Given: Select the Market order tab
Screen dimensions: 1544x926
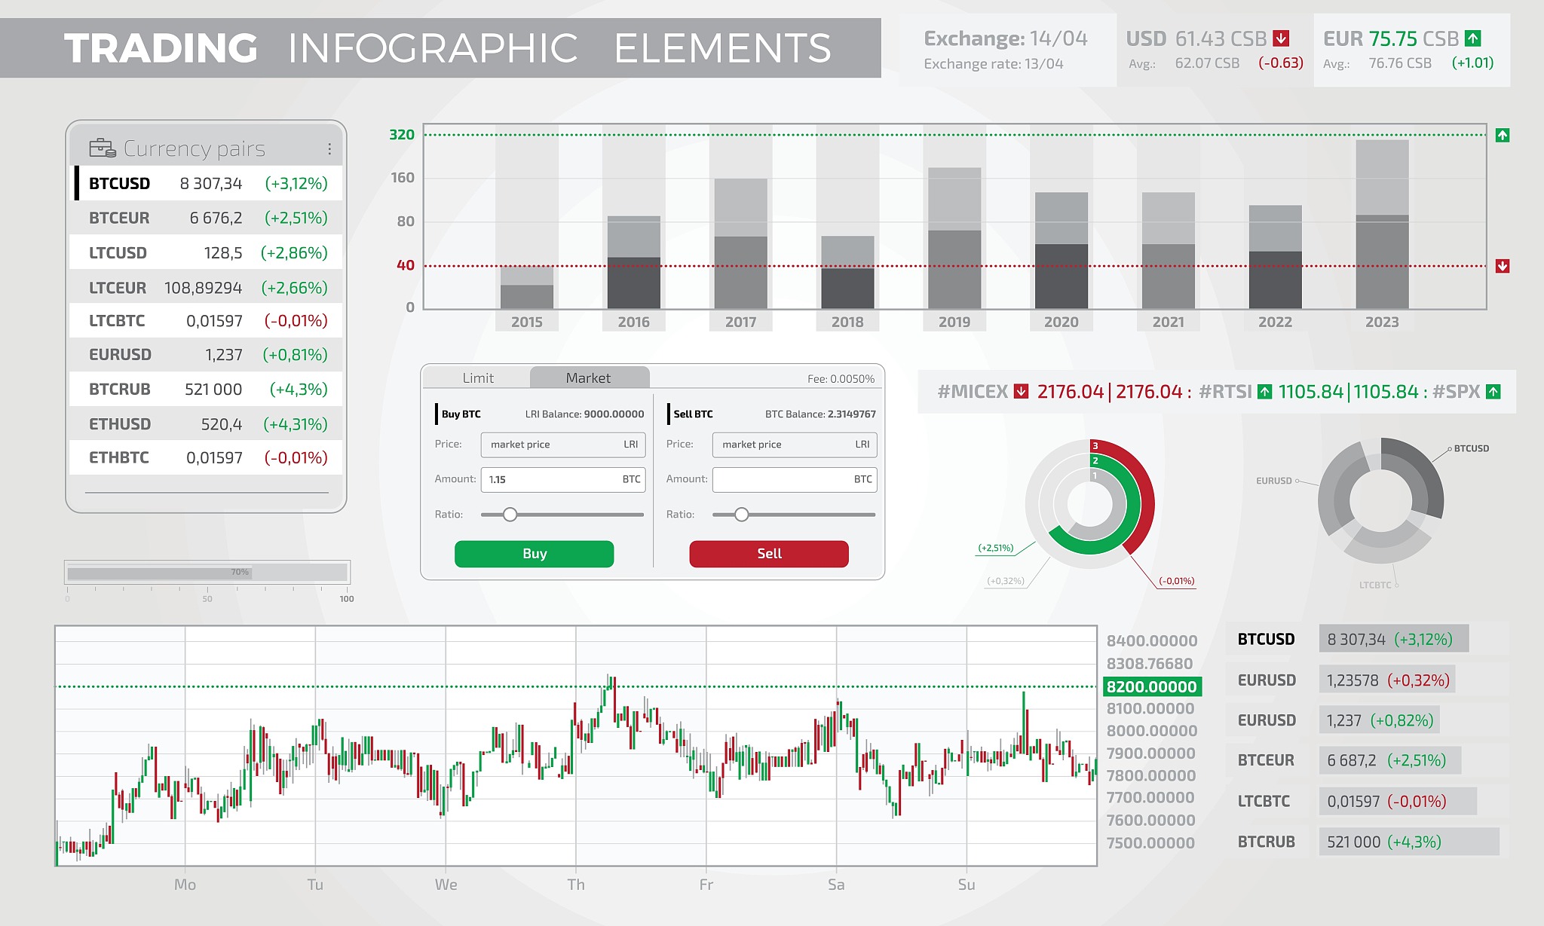Looking at the screenshot, I should tap(589, 377).
